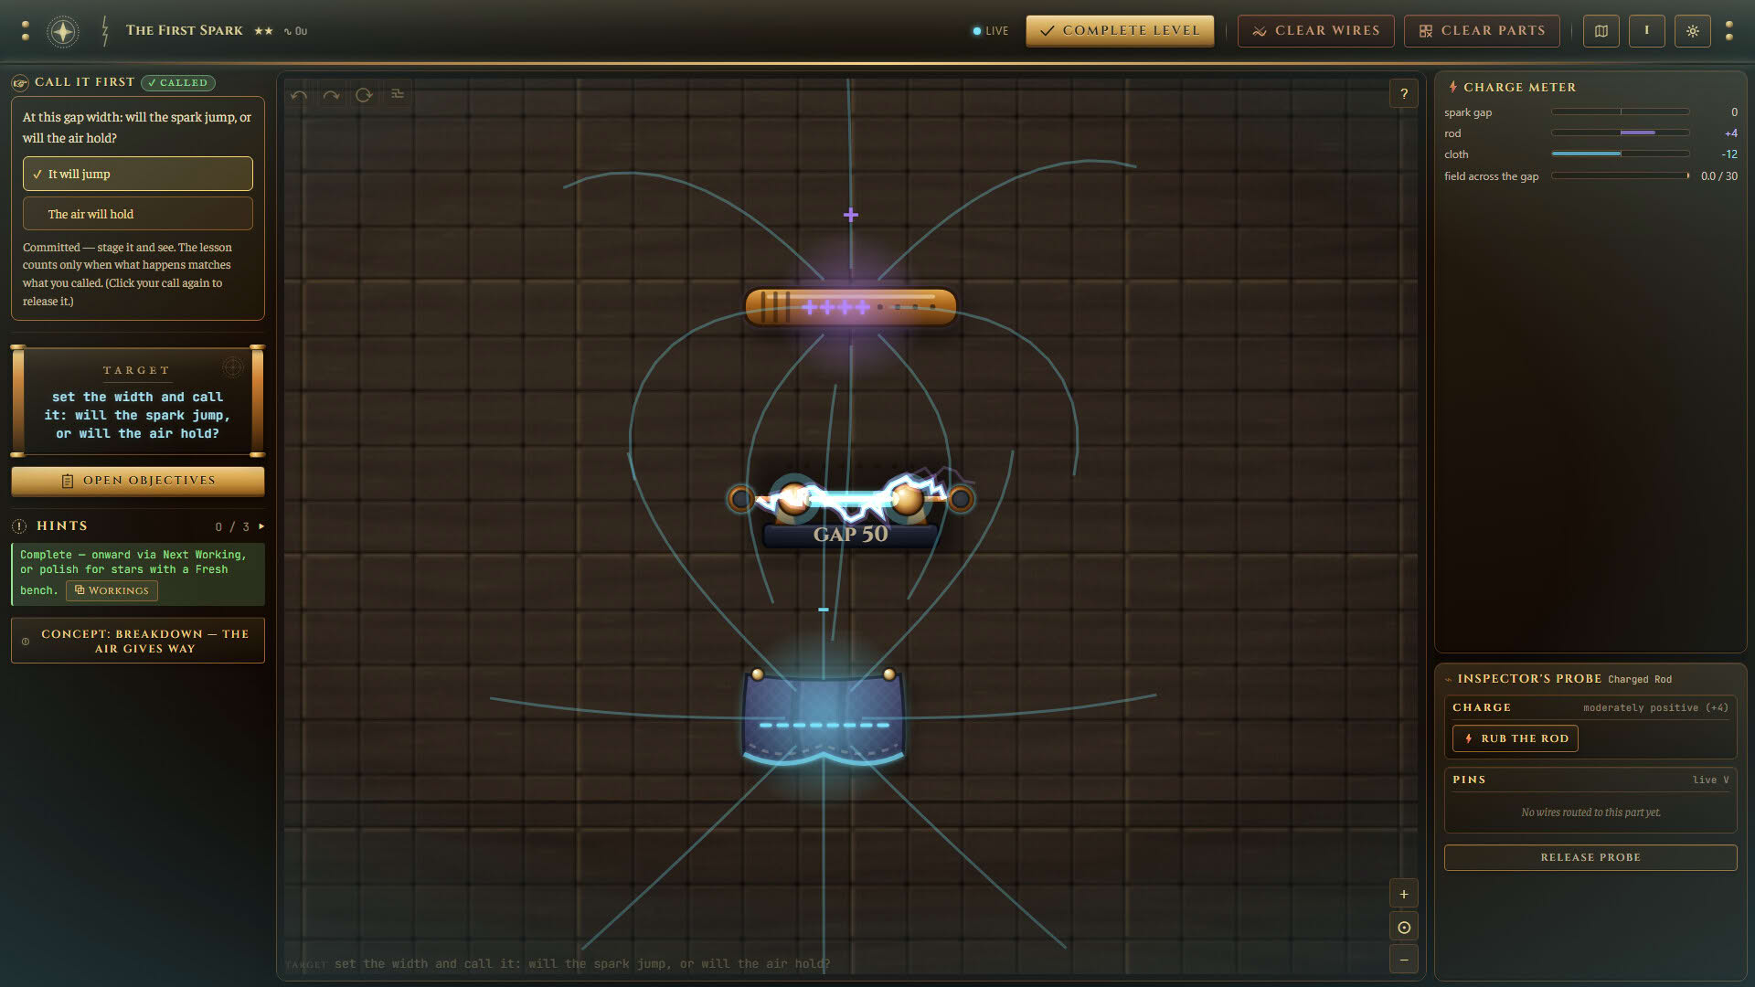This screenshot has height=987, width=1755.
Task: Click the two-star level rating
Action: (x=263, y=31)
